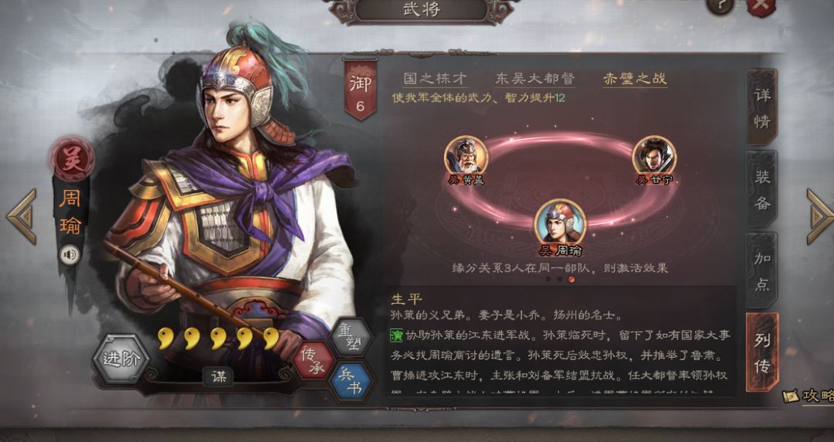The height and width of the screenshot is (442, 834).
Task: Go to the previous general with the left arrow
Action: click(22, 216)
